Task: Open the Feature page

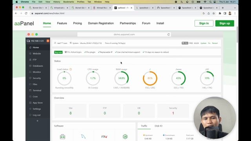Action: tap(62, 23)
